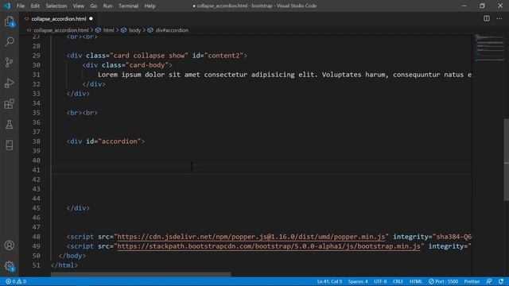Click the unsaved dot on collapse_accordion.html tab
The image size is (509, 286).
91,19
